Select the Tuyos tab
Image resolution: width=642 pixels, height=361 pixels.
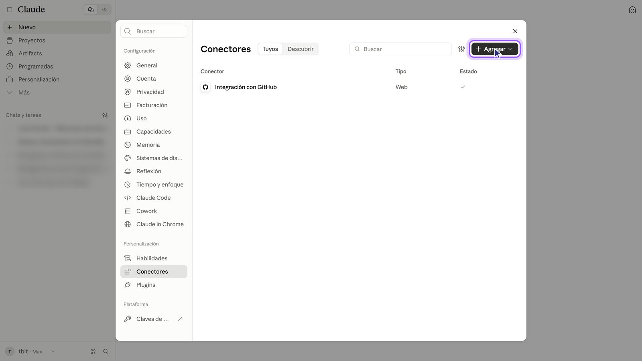point(270,49)
